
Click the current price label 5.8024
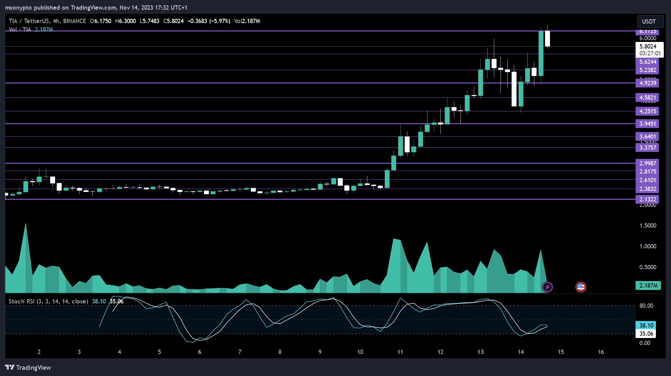click(x=648, y=47)
